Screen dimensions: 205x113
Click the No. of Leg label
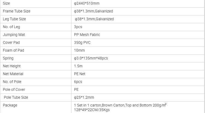[x=11, y=27]
